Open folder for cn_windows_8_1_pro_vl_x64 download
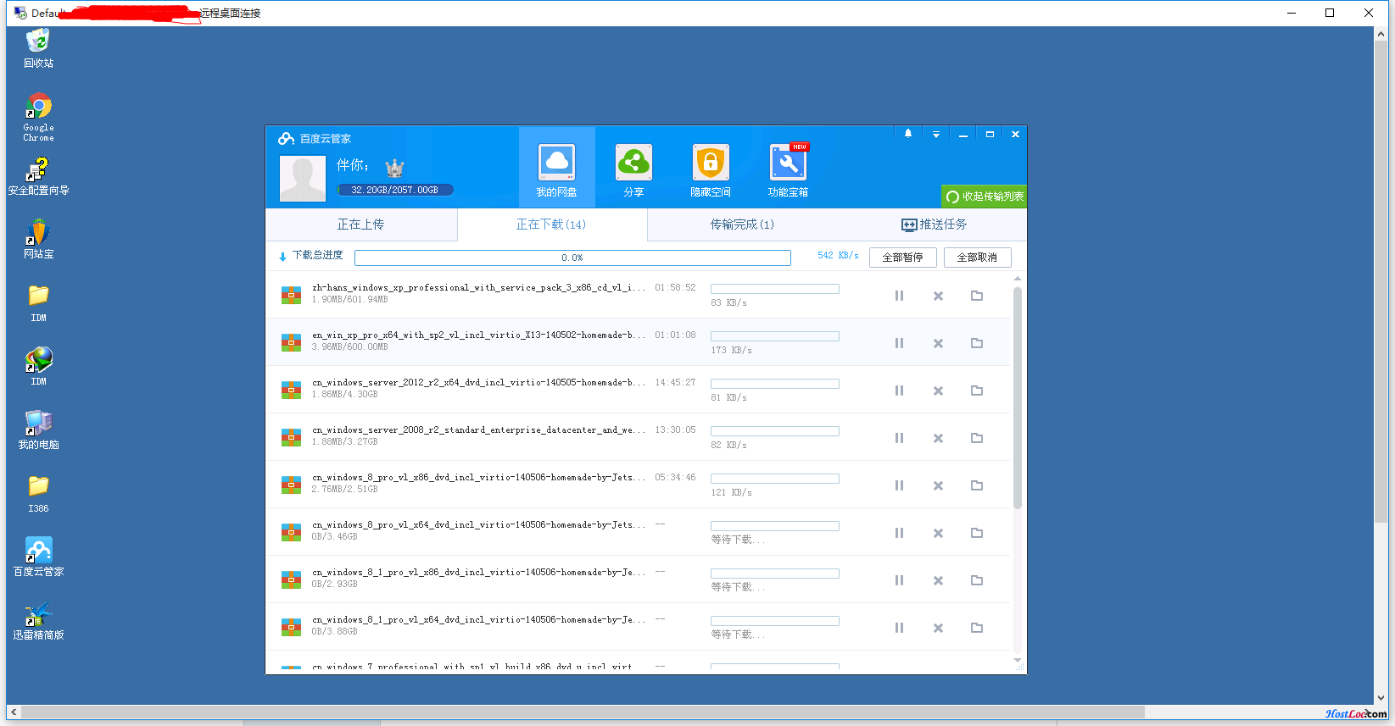This screenshot has height=726, width=1395. tap(977, 628)
